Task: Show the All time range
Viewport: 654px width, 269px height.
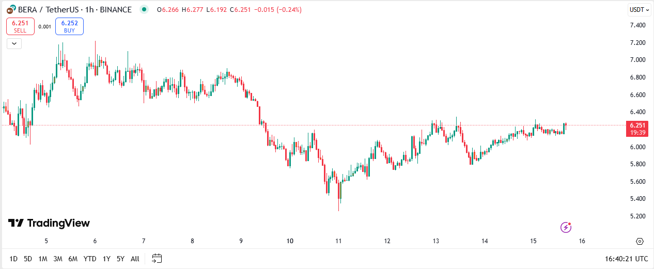Action: (x=135, y=259)
